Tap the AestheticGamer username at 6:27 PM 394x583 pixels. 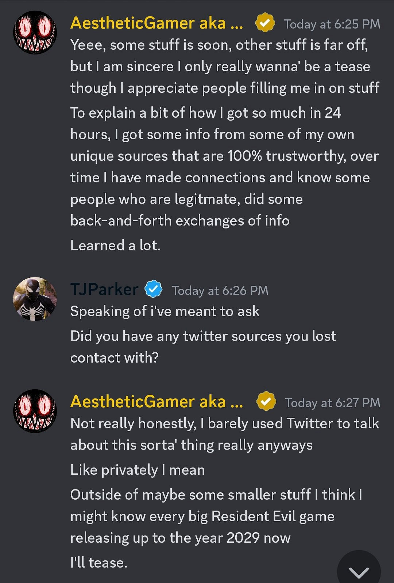157,401
